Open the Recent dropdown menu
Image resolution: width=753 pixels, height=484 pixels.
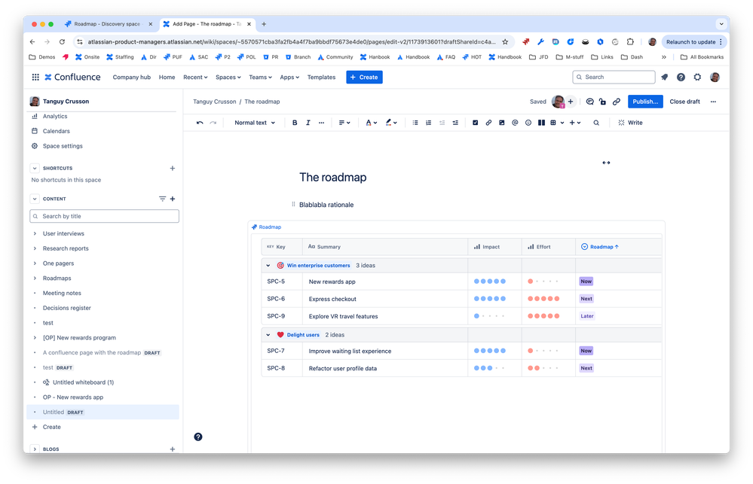[195, 78]
